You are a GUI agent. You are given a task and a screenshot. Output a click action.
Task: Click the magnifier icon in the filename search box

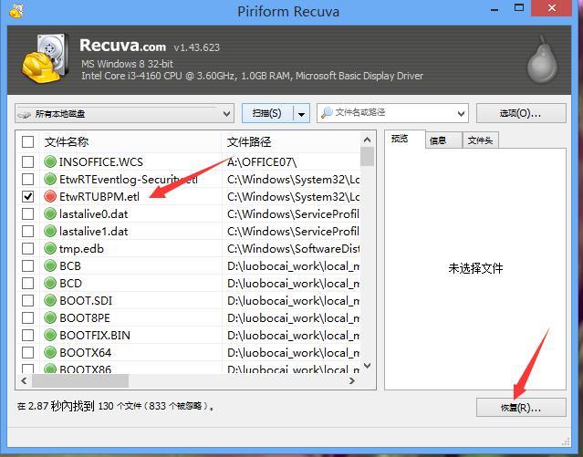[326, 113]
